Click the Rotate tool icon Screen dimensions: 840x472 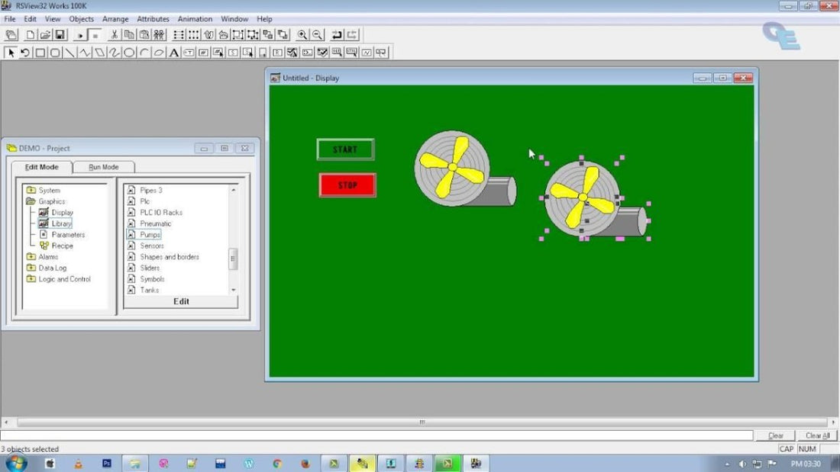[x=24, y=52]
